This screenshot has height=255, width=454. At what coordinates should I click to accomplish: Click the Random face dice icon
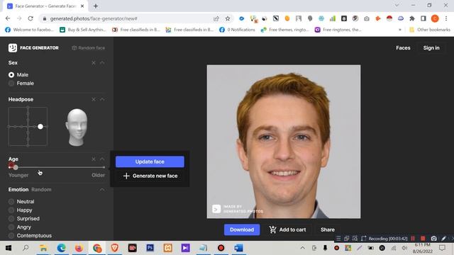74,48
